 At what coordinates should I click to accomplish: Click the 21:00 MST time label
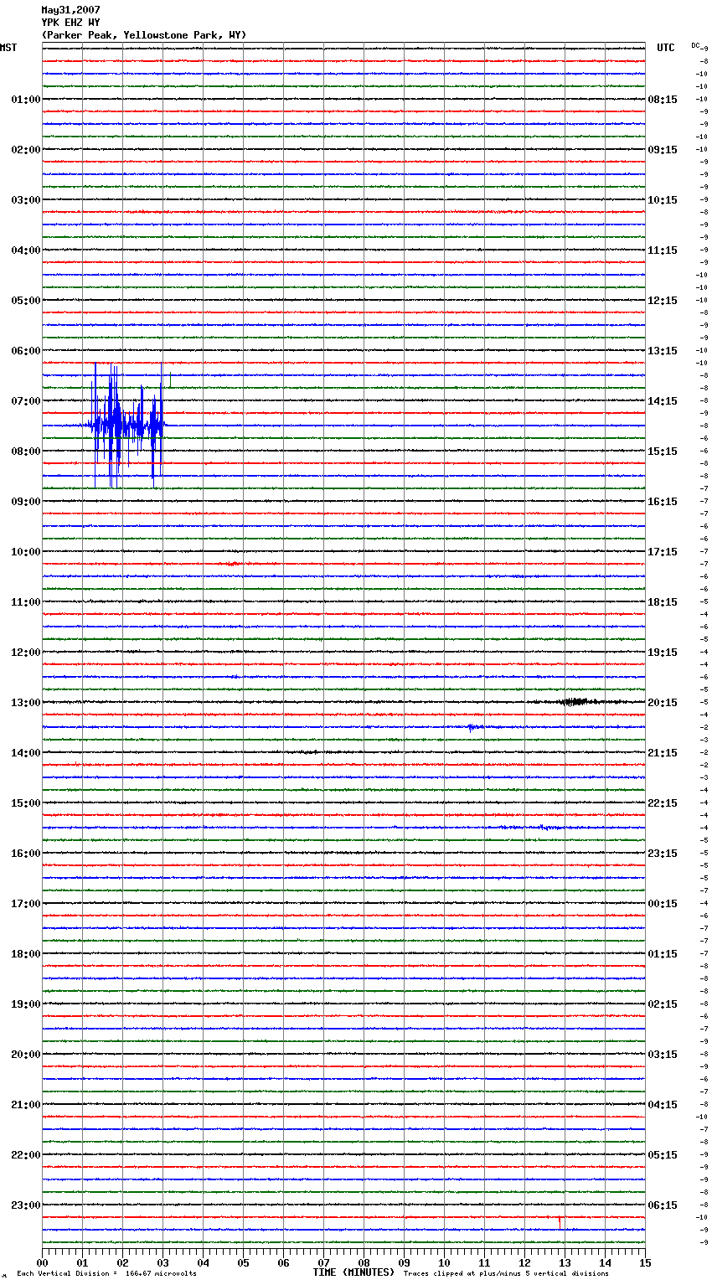[26, 1105]
